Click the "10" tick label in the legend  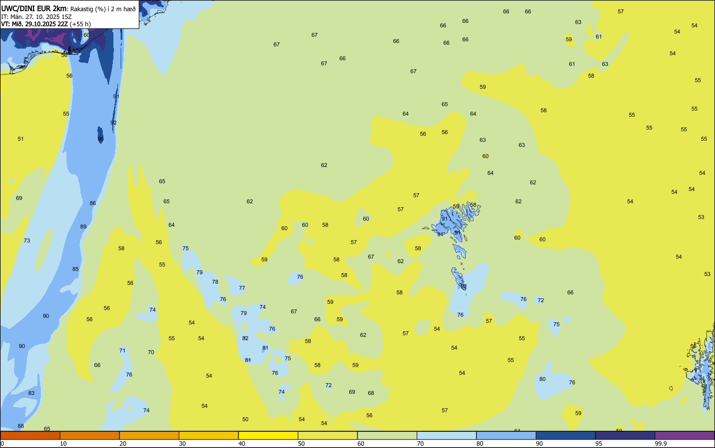click(x=63, y=444)
